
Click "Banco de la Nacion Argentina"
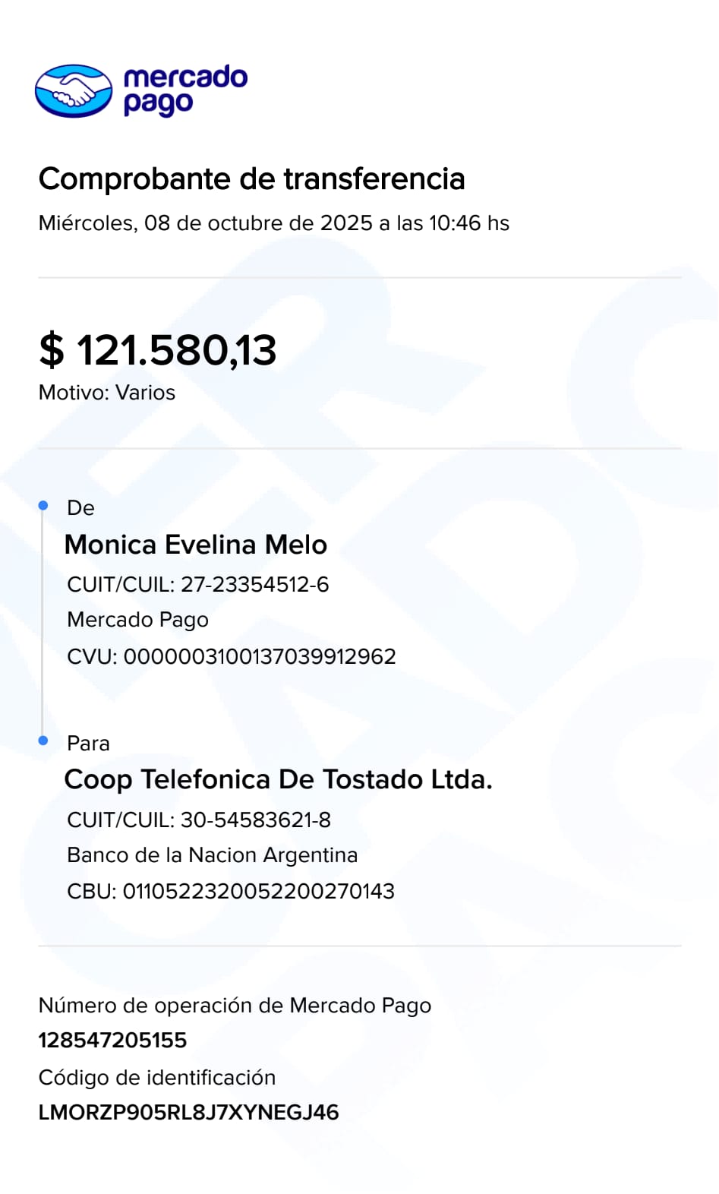tap(212, 855)
